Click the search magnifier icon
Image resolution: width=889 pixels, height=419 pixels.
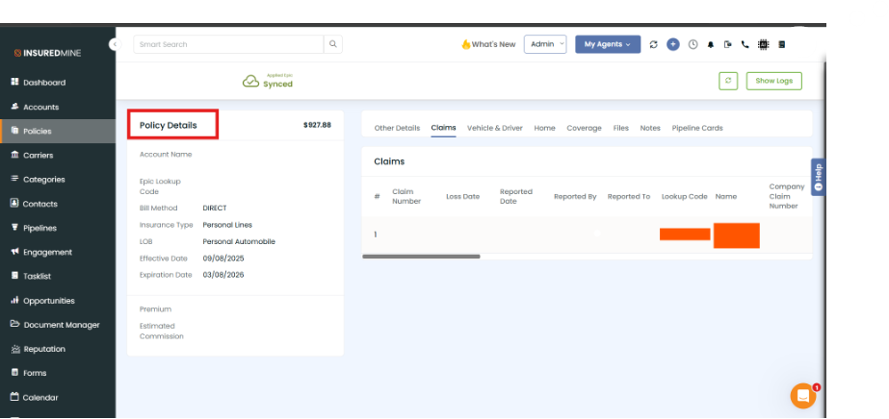(333, 44)
